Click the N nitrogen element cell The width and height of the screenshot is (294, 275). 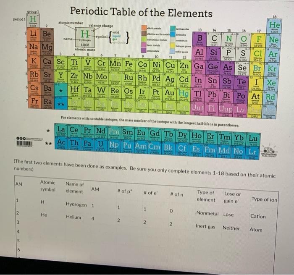coord(229,40)
